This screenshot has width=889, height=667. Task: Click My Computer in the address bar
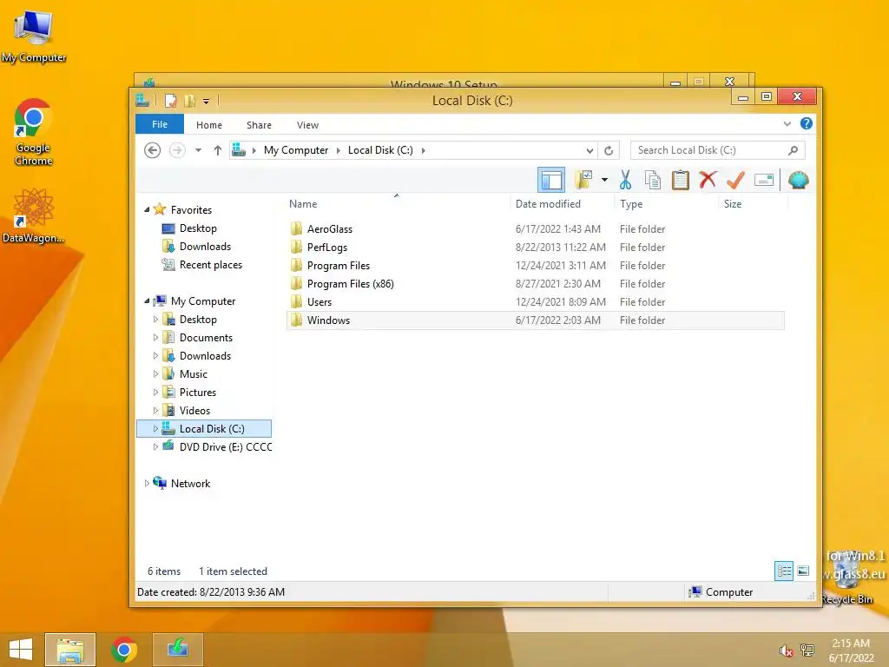point(296,150)
